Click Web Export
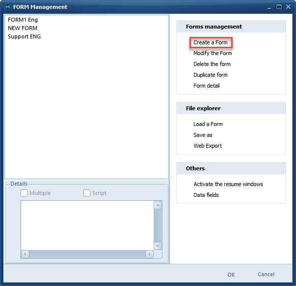 [207, 146]
